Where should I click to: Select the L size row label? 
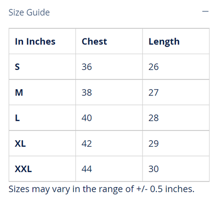(18, 118)
